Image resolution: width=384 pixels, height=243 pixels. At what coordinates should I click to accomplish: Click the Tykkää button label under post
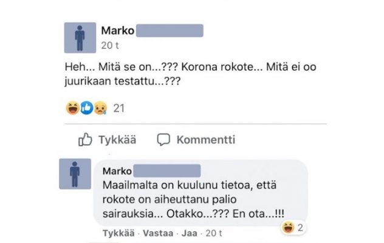(117, 140)
